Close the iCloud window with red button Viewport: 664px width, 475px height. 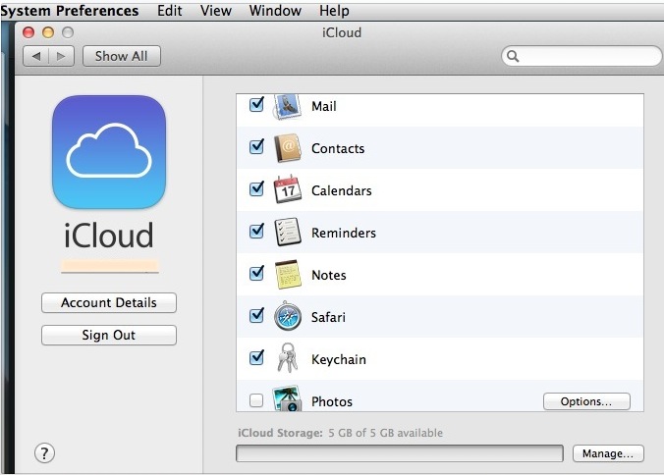[x=28, y=32]
